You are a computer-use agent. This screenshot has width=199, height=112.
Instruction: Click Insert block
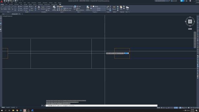pyautogui.click(x=75, y=7)
